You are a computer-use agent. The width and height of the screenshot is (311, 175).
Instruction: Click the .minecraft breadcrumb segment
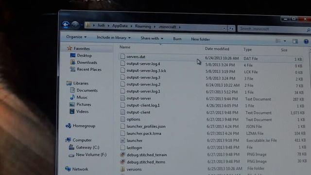167,27
